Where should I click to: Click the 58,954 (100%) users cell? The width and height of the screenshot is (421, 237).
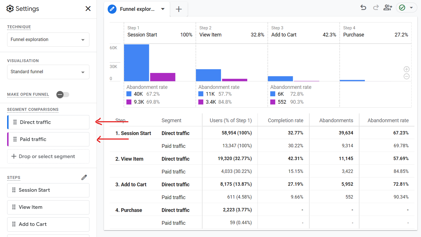237,133
